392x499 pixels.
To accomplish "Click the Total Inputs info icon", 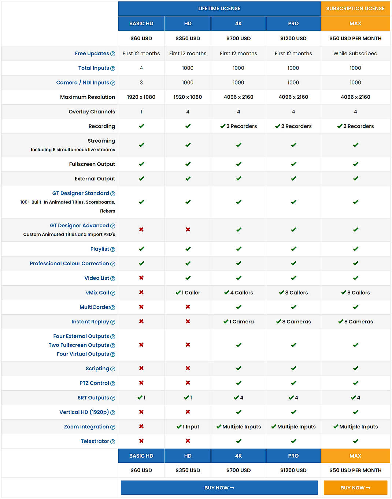I will [x=112, y=68].
